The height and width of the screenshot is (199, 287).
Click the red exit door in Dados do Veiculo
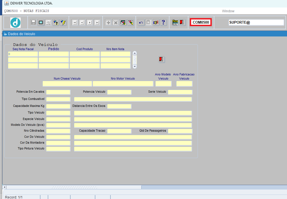[x=162, y=59]
